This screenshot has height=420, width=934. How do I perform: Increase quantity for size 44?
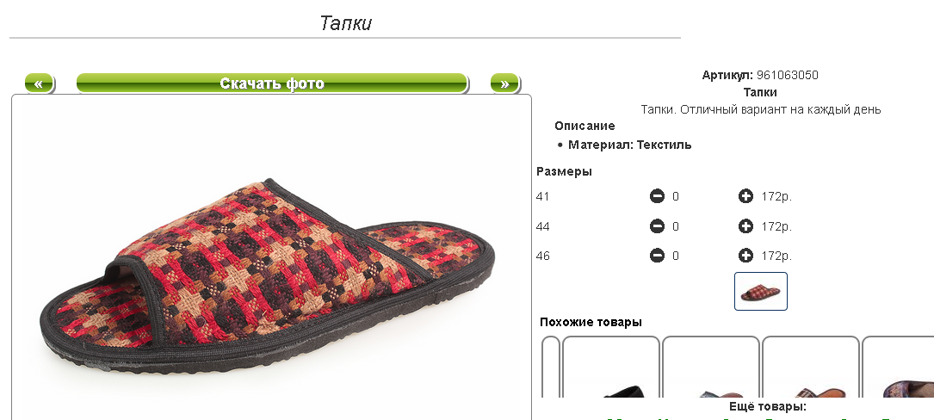[x=745, y=226]
